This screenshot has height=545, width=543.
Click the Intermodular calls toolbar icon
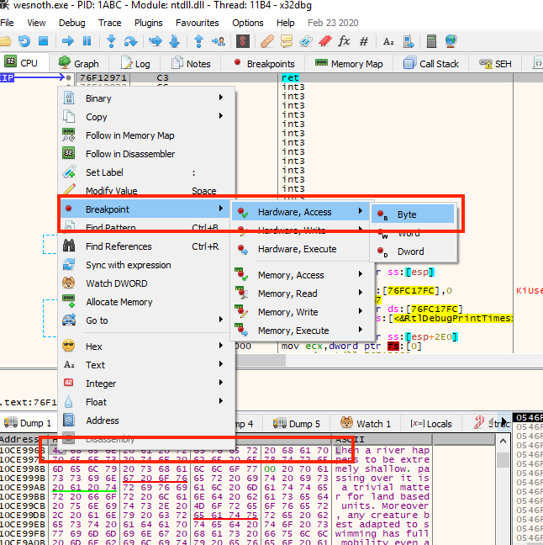coord(409,41)
